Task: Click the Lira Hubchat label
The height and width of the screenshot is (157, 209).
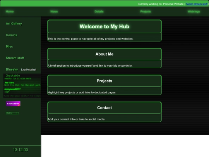Action: 29,69
